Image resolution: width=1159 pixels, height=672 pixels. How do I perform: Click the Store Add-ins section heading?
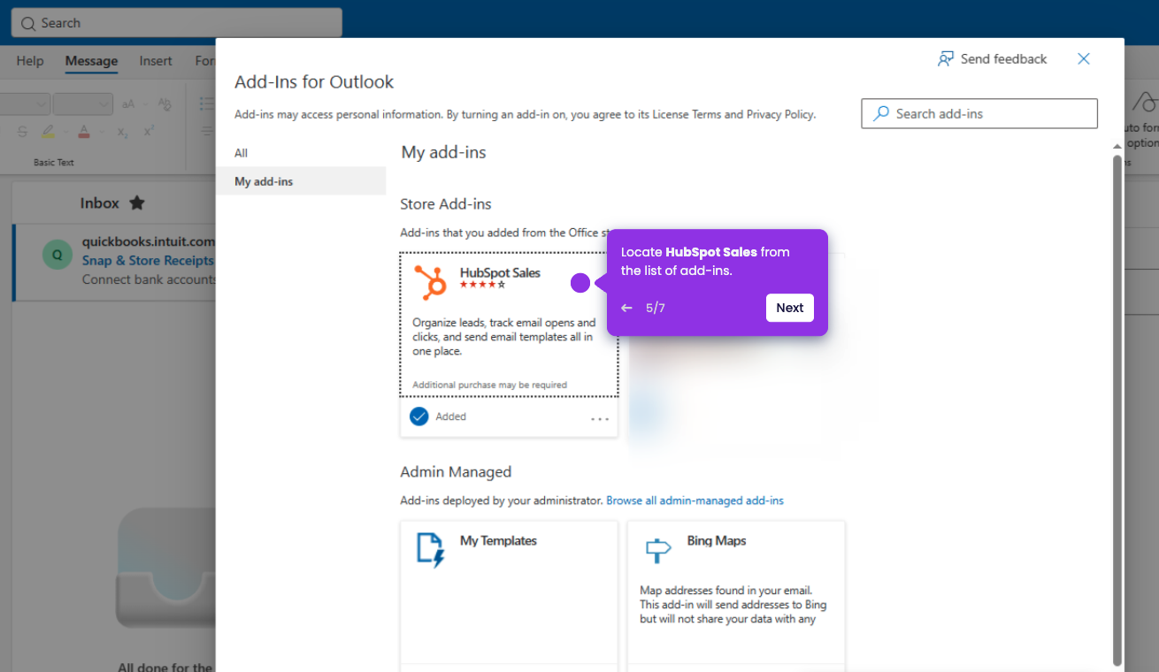point(446,204)
